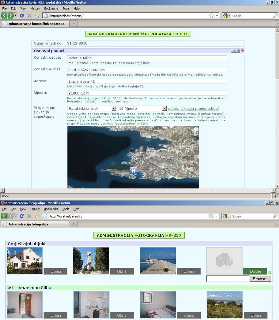Click the Kontakt e-mail input field

coord(147,70)
